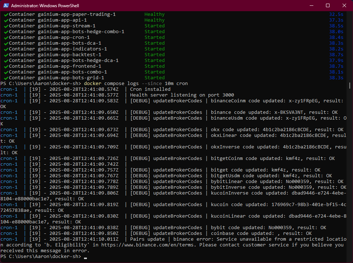Click the 'Administrator: Windows PowerShell' title text
The image size is (353, 263).
pyautogui.click(x=45, y=6)
